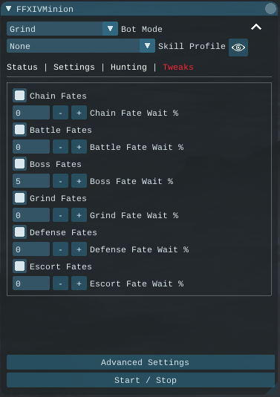Open the Bot Mode Grind dropdown

pos(62,29)
